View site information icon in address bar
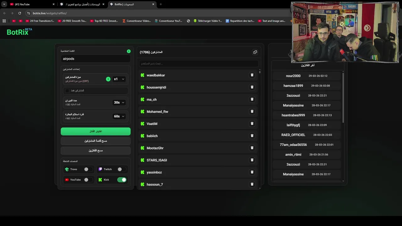The height and width of the screenshot is (226, 402). click(x=29, y=13)
